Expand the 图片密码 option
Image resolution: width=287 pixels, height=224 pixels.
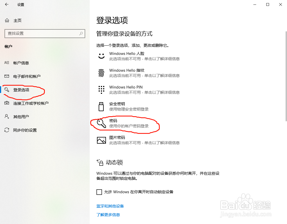coord(138,140)
